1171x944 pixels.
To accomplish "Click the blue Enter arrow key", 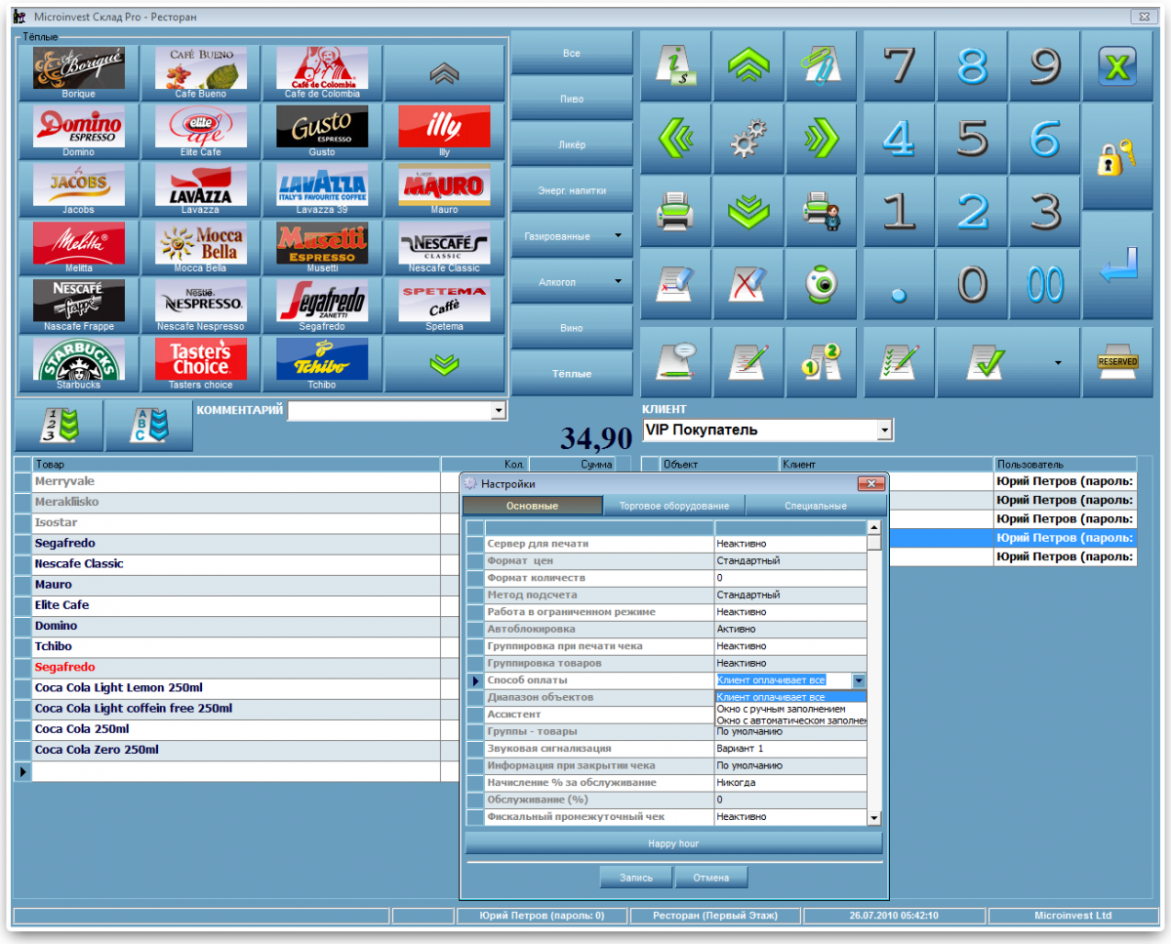I will click(x=1117, y=267).
